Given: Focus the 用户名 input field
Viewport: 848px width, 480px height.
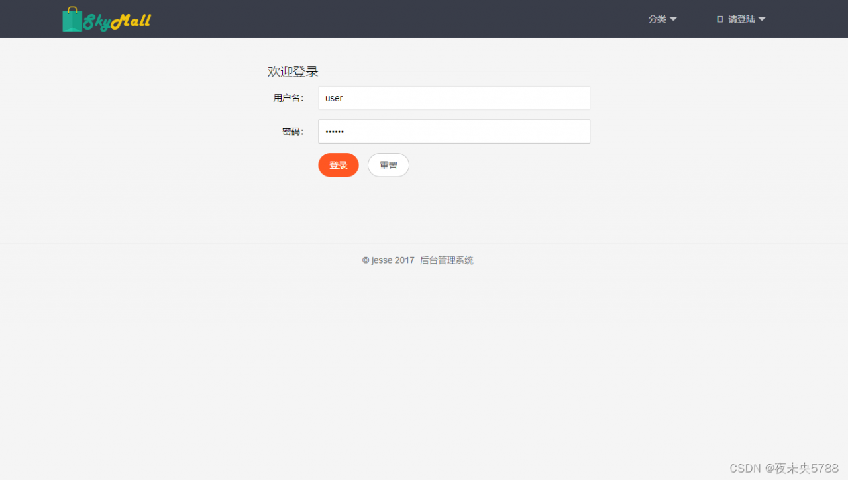Looking at the screenshot, I should pos(454,98).
